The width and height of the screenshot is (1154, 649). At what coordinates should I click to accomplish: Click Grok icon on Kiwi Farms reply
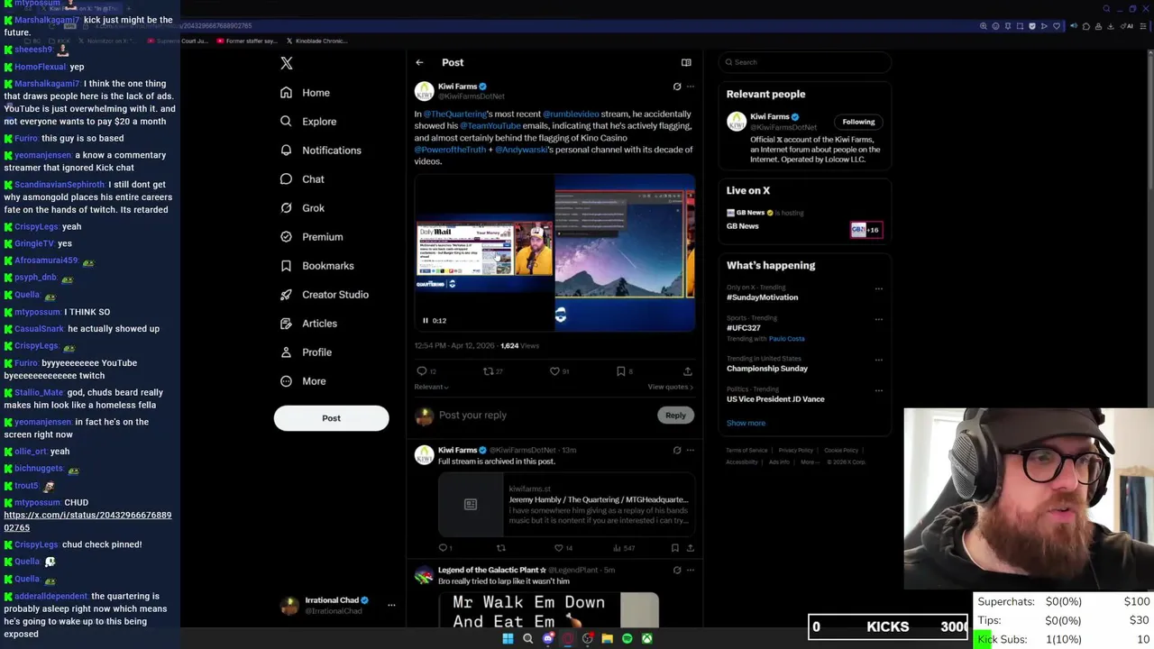[677, 451]
